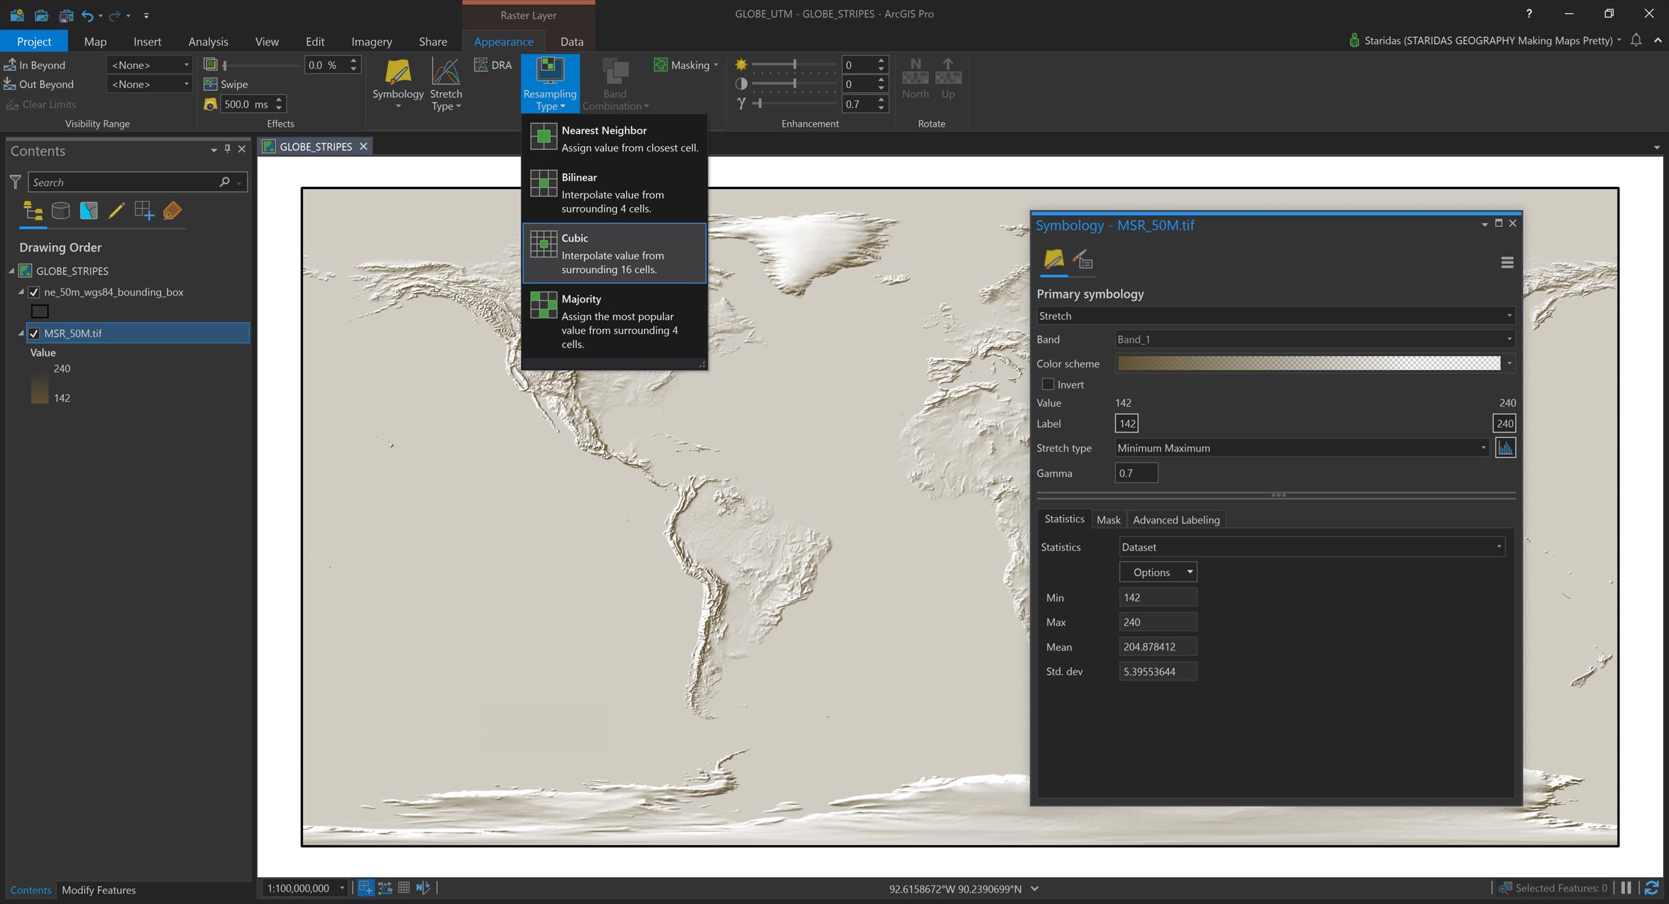Switch to the Mask tab
This screenshot has width=1669, height=904.
click(1108, 520)
